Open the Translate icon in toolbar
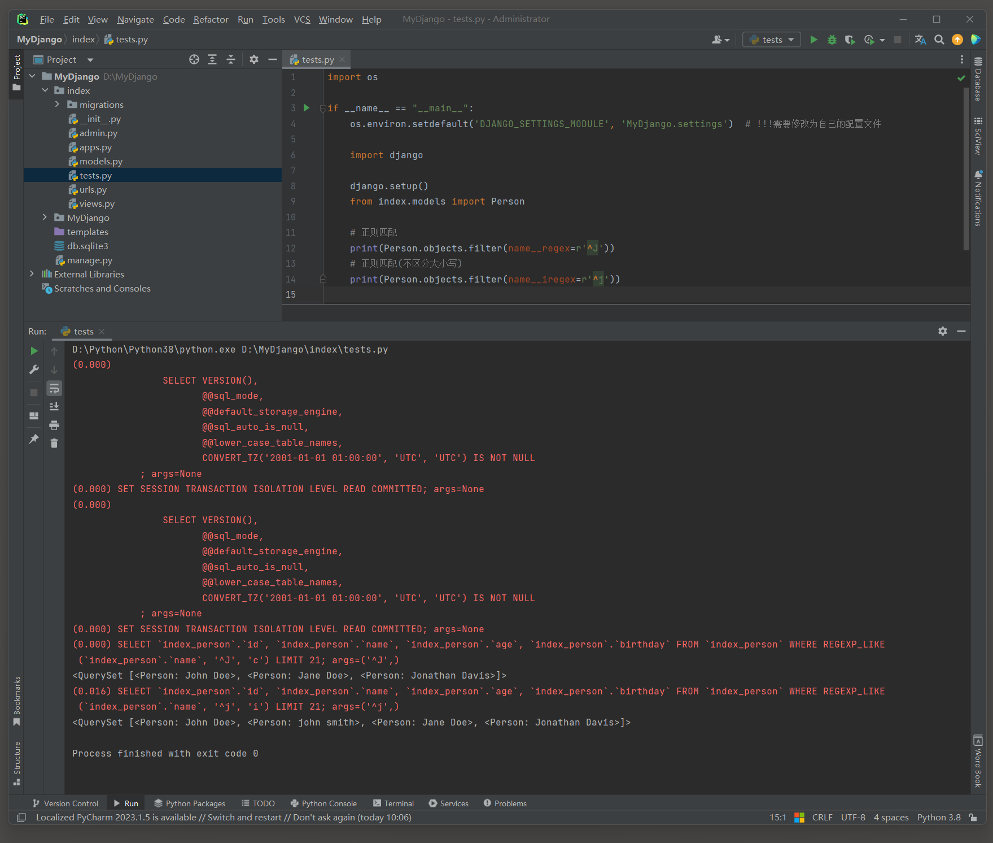This screenshot has height=843, width=993. click(921, 40)
